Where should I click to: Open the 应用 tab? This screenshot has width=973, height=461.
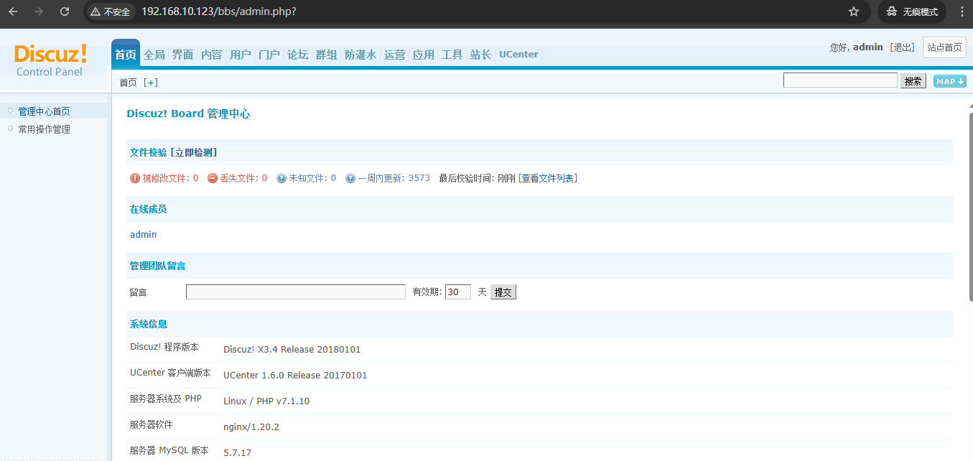point(424,55)
